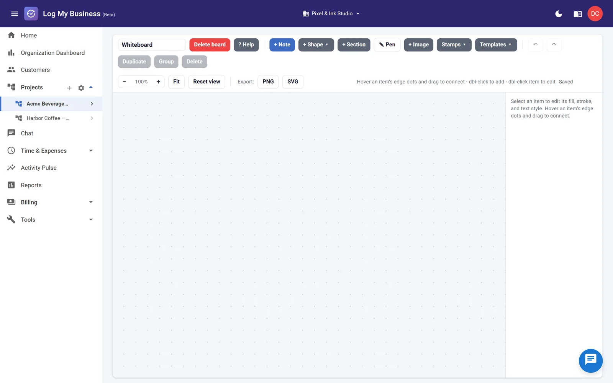613x383 pixels.
Task: Open the Templates dropdown
Action: tap(496, 45)
